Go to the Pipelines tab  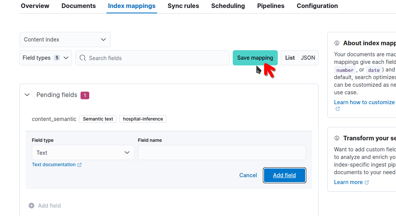click(270, 6)
